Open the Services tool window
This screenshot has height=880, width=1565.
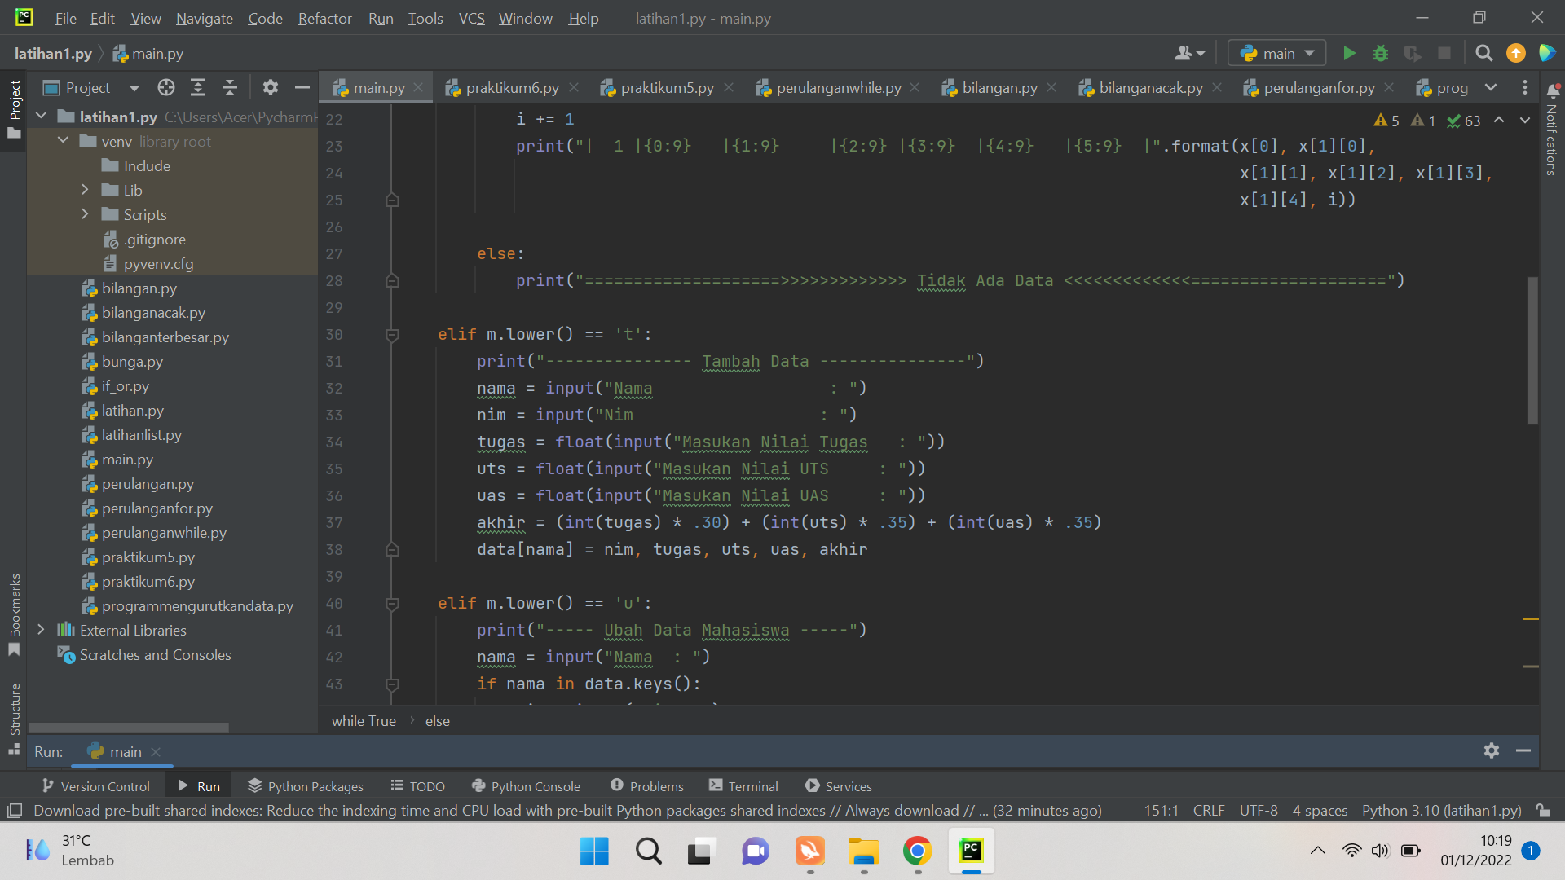839,786
